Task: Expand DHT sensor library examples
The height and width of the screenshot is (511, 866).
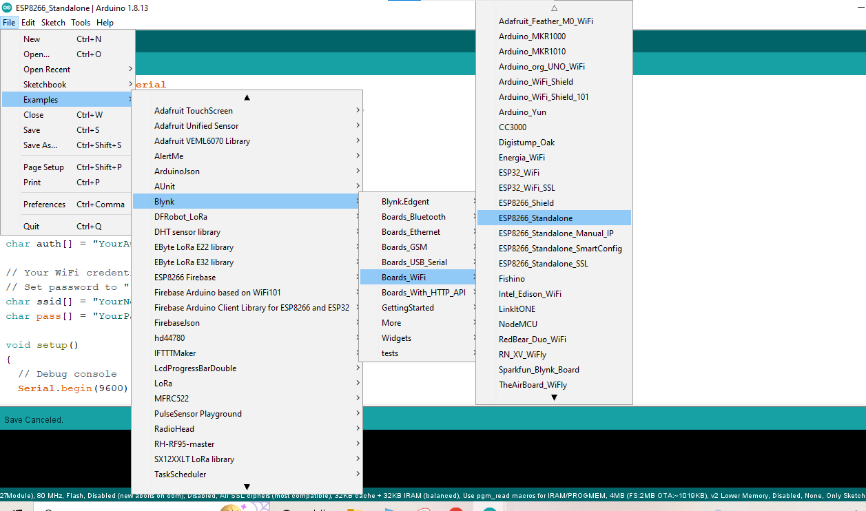Action: (247, 232)
